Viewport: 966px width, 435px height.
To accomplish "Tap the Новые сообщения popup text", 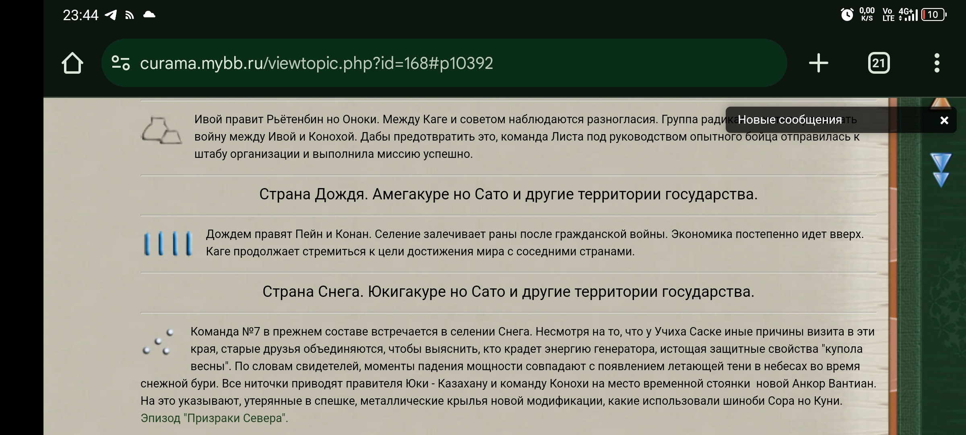I will pos(790,120).
